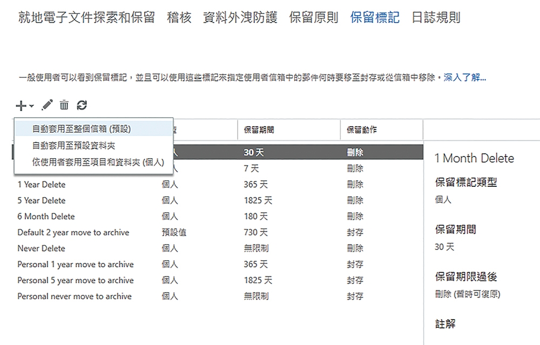The height and width of the screenshot is (345, 540).
Task: Select the Never Delete retention tag row
Action: pos(41,248)
